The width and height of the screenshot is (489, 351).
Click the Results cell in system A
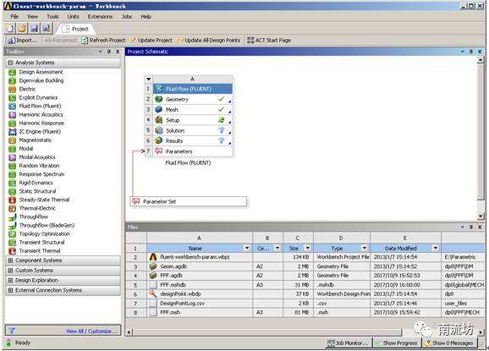193,141
